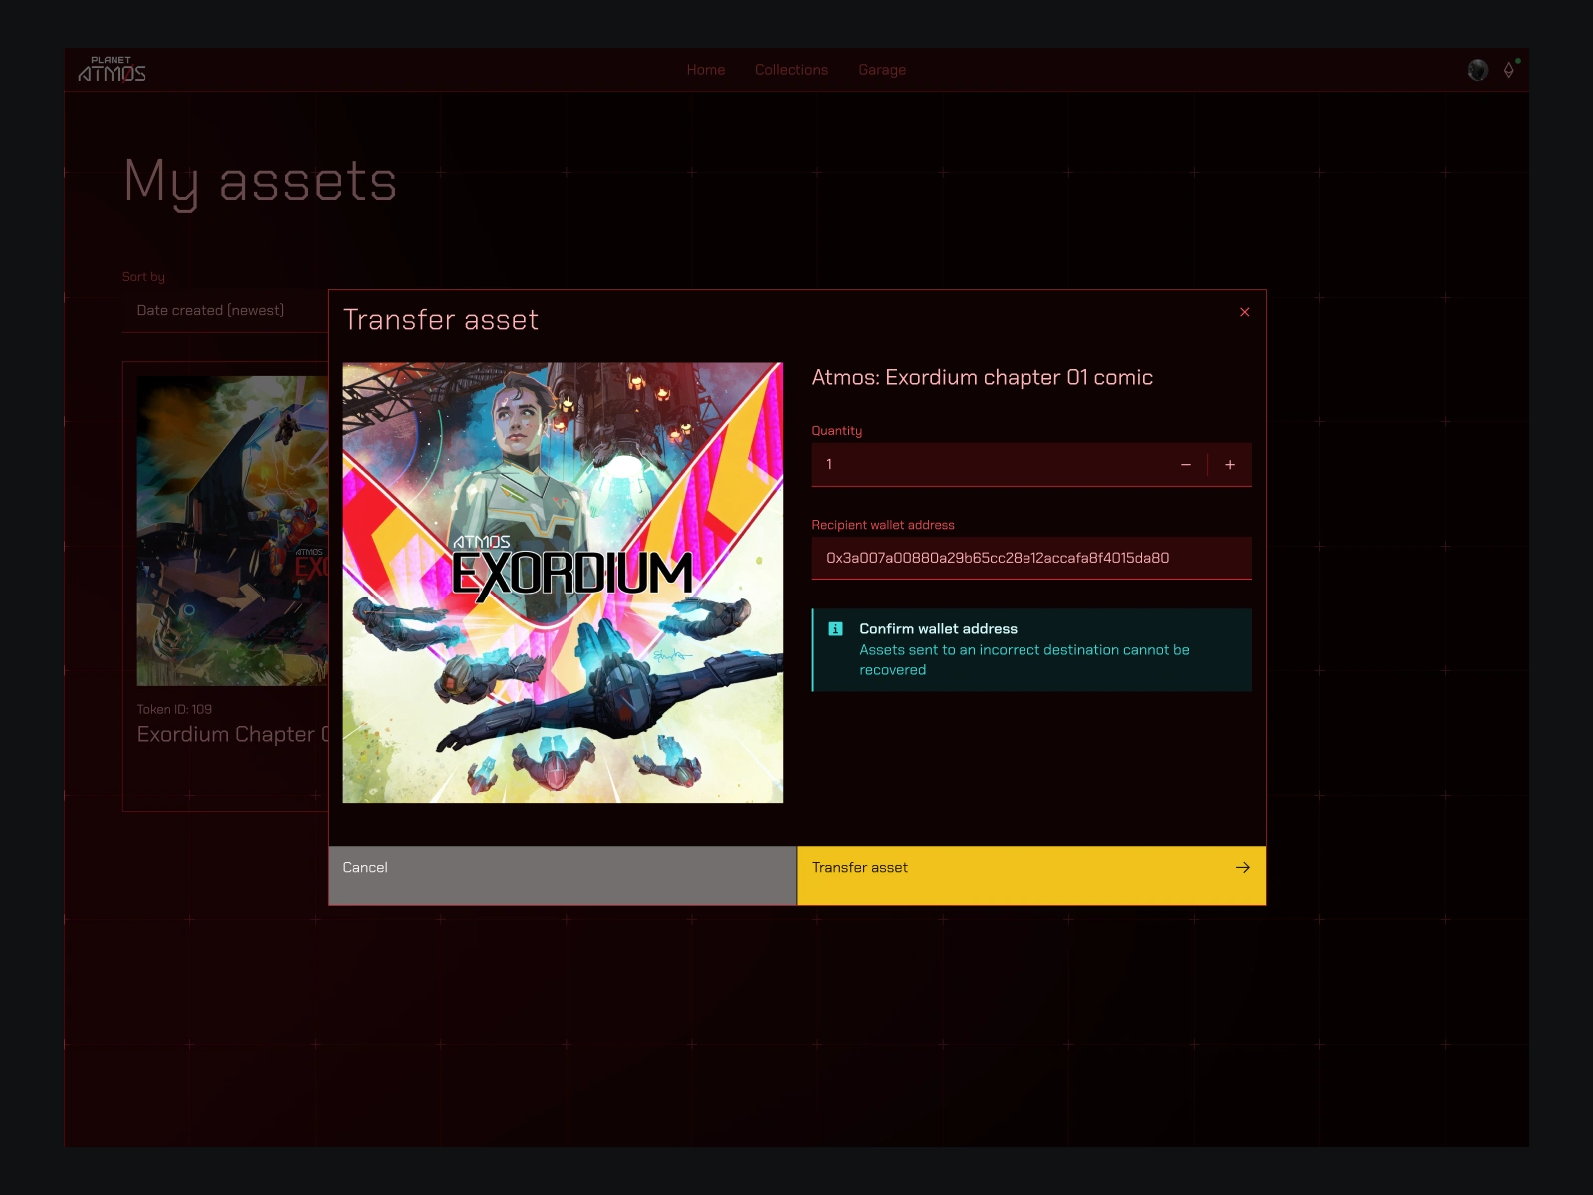The image size is (1593, 1195).
Task: Click the arrow on Transfer asset button
Action: coord(1242,868)
